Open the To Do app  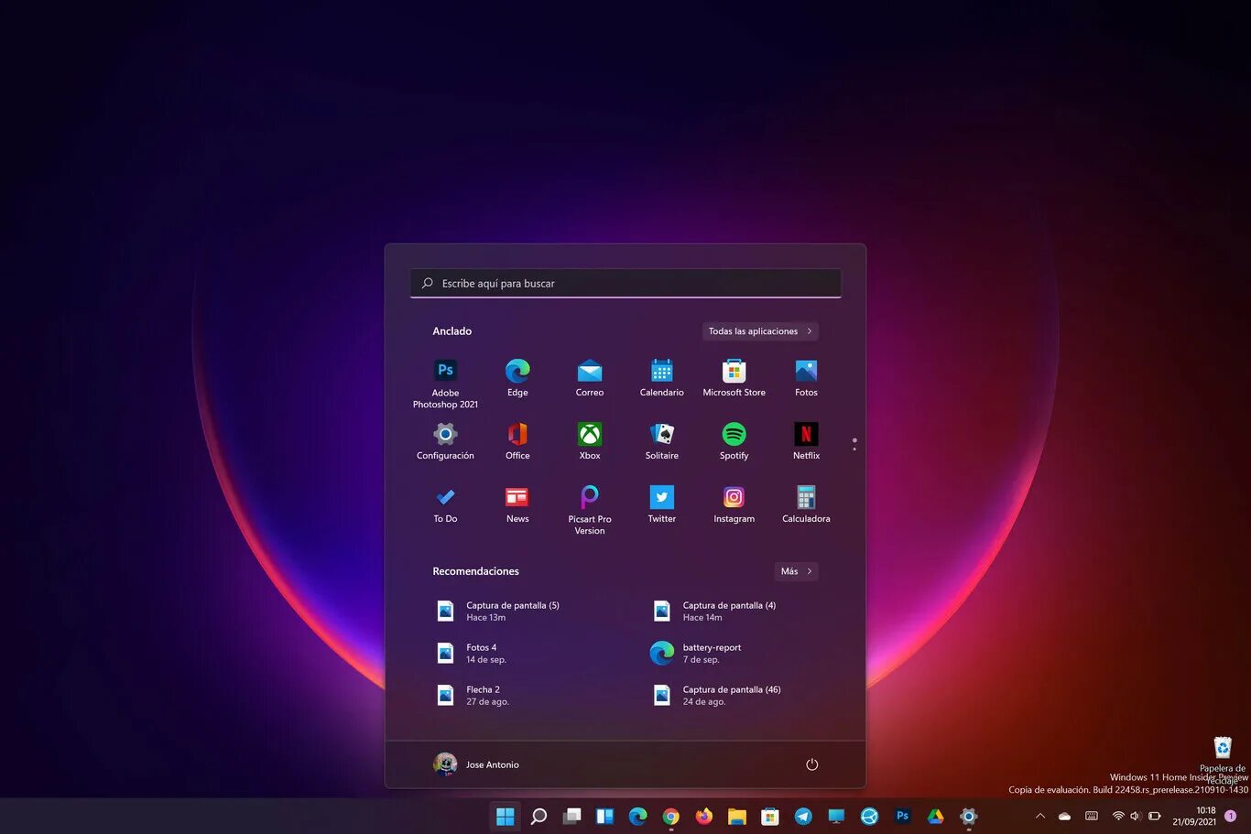pyautogui.click(x=445, y=504)
